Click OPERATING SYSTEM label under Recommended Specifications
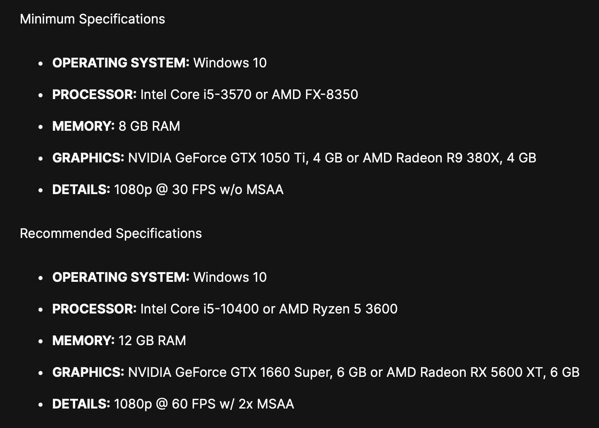 click(121, 277)
